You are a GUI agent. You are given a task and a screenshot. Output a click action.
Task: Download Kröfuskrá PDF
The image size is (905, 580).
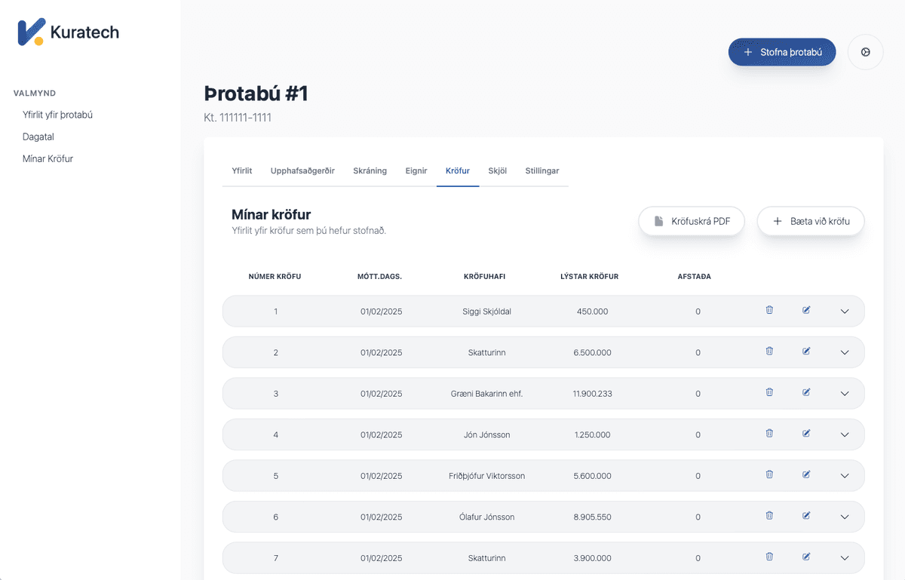[x=691, y=222]
